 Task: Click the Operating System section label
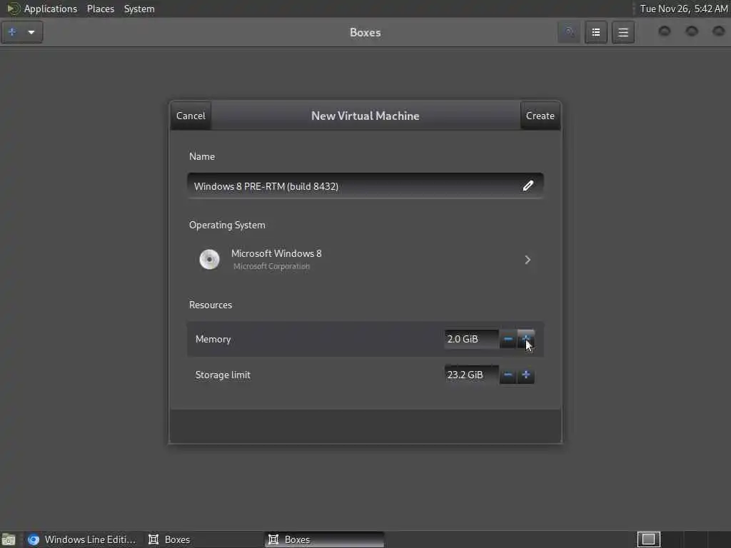[227, 225]
